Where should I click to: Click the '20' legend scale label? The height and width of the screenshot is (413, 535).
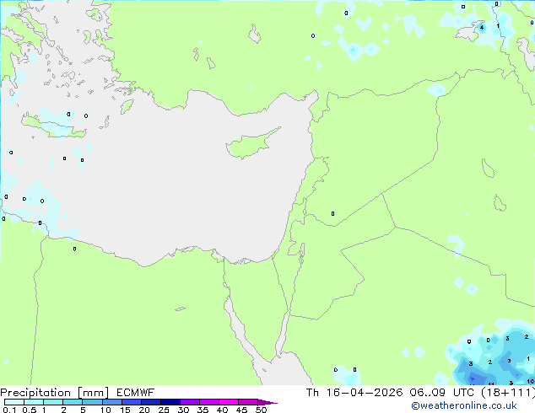tap(144, 410)
